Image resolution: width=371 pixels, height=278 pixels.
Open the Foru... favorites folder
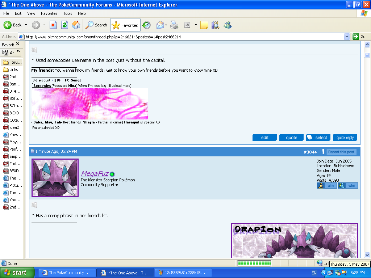pyautogui.click(x=12, y=62)
